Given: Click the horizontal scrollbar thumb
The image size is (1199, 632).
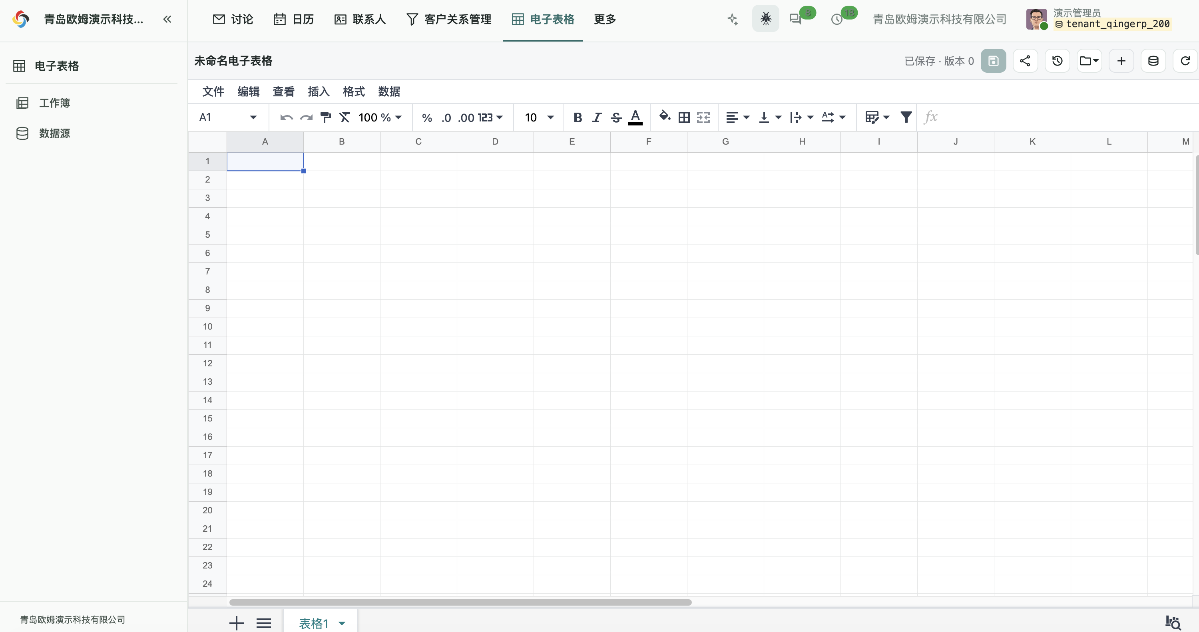Looking at the screenshot, I should 460,602.
